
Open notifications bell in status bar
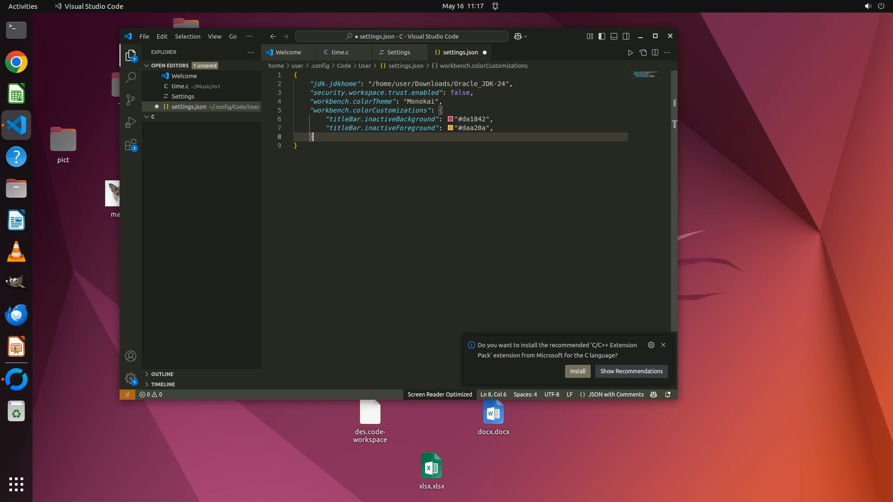tap(668, 395)
